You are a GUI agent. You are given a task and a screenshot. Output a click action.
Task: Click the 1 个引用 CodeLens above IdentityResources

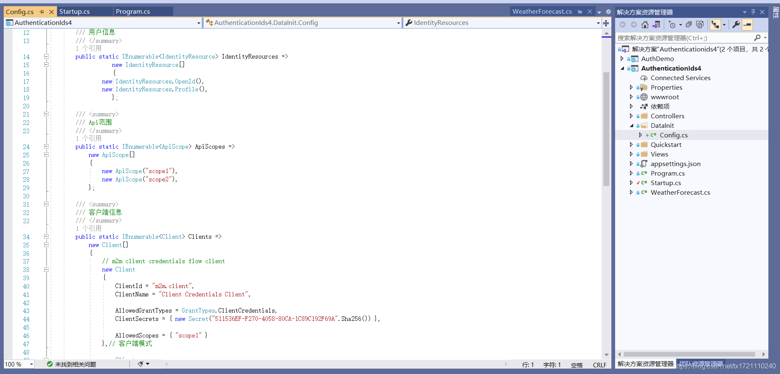[x=88, y=49]
